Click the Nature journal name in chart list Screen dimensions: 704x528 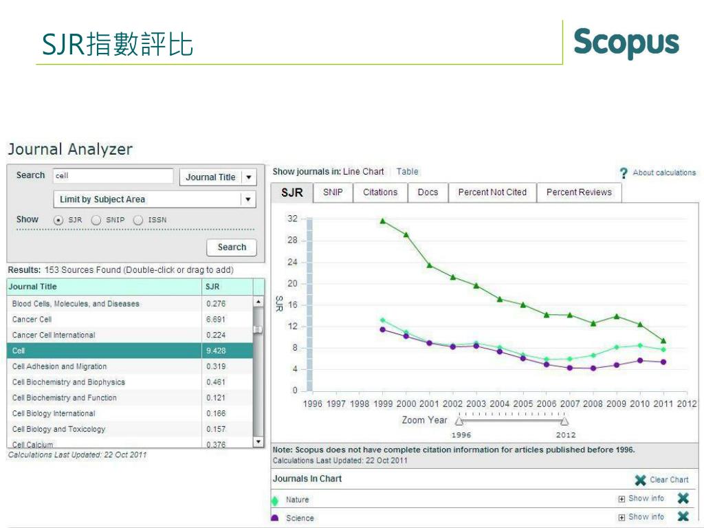click(x=297, y=500)
